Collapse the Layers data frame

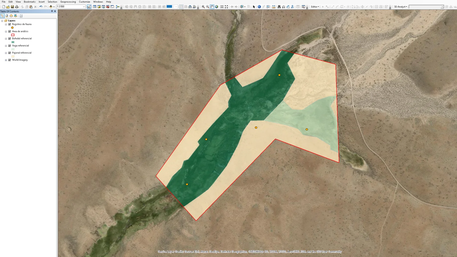[2, 21]
